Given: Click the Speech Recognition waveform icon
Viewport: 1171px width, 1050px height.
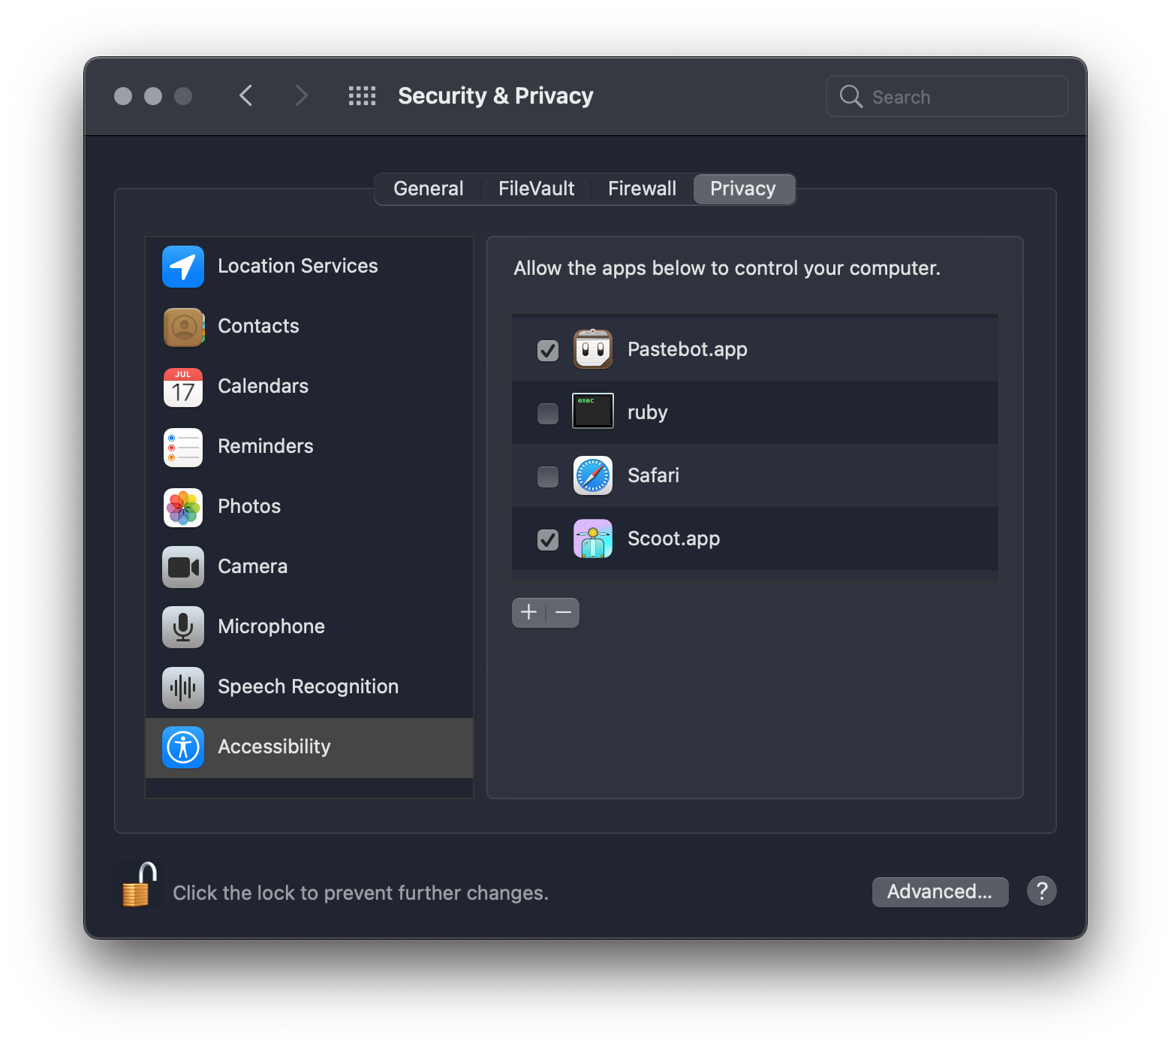Looking at the screenshot, I should tap(183, 687).
